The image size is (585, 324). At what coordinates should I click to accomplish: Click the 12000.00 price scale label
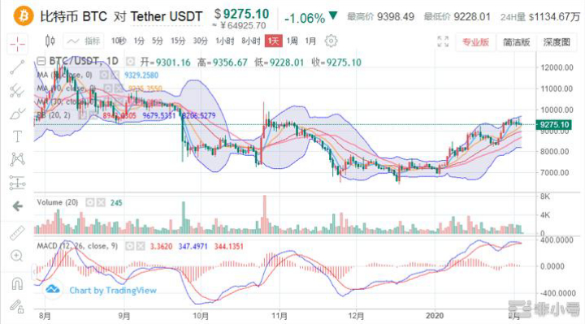[557, 67]
